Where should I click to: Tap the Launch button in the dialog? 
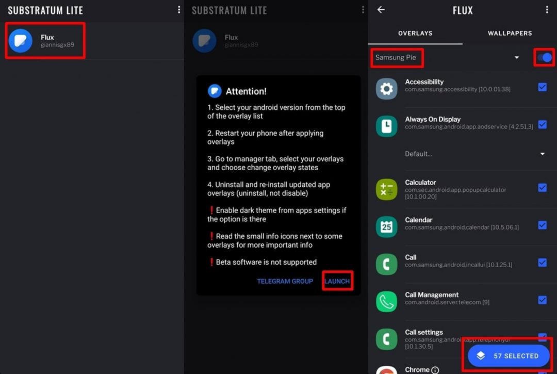click(337, 281)
